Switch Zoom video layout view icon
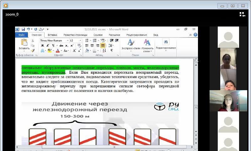Viewport: 251px width, 151px height. (242, 14)
